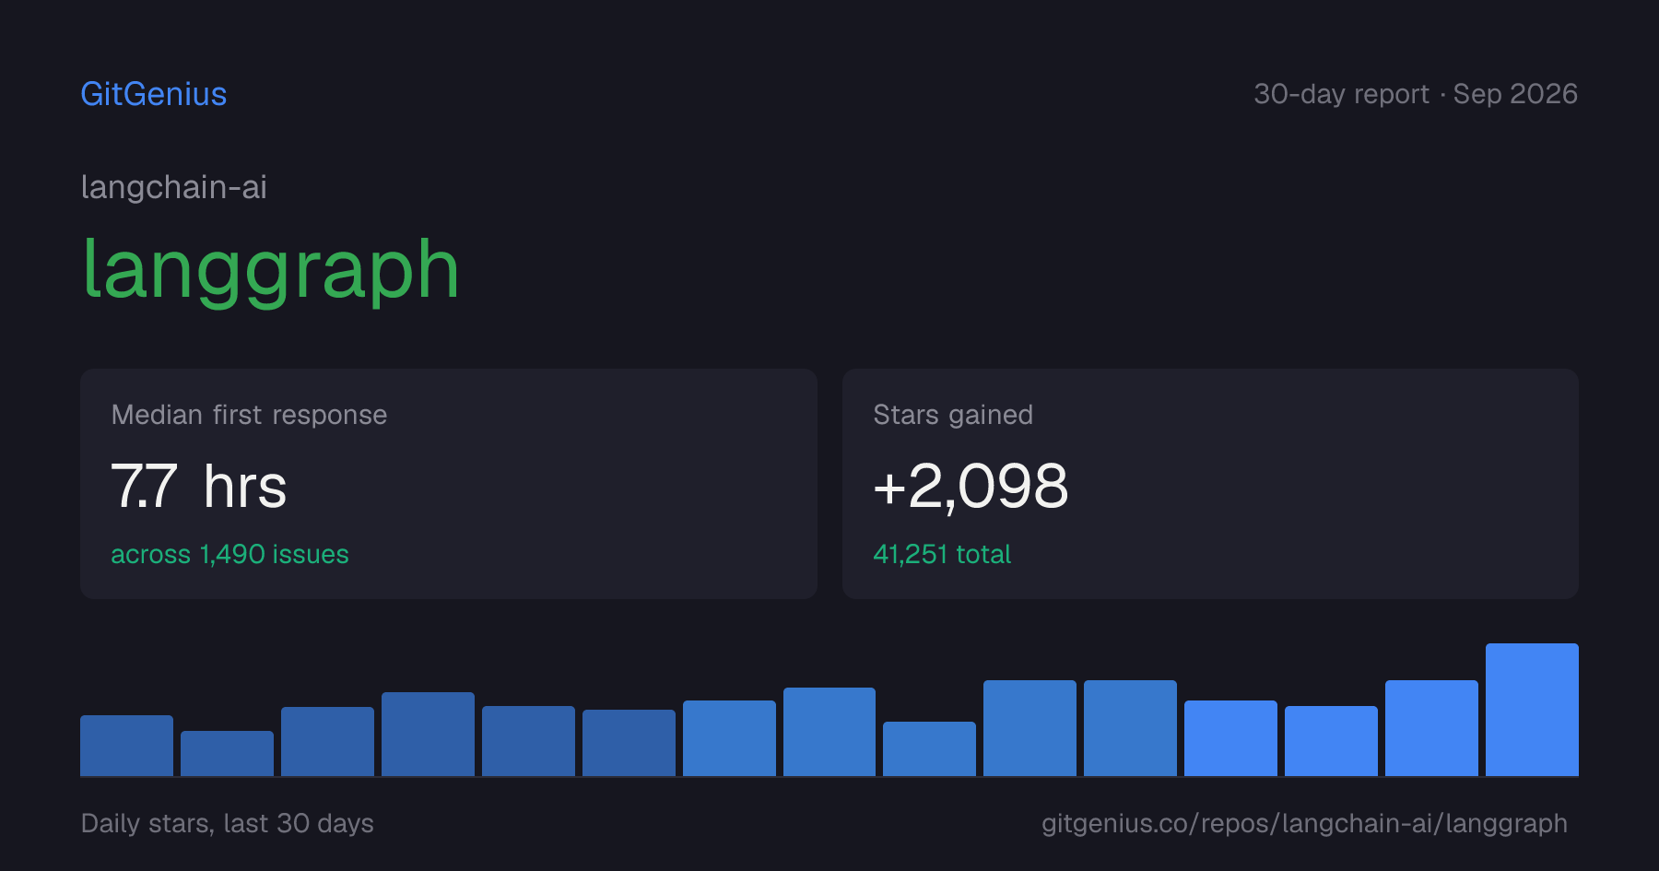
Task: Click the first bar of daily stars chart
Action: click(126, 746)
